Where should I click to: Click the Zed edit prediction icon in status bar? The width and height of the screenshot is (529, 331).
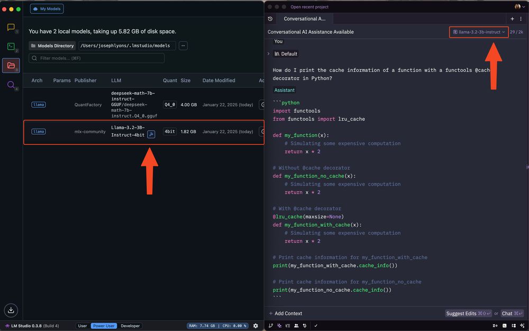[495, 326]
